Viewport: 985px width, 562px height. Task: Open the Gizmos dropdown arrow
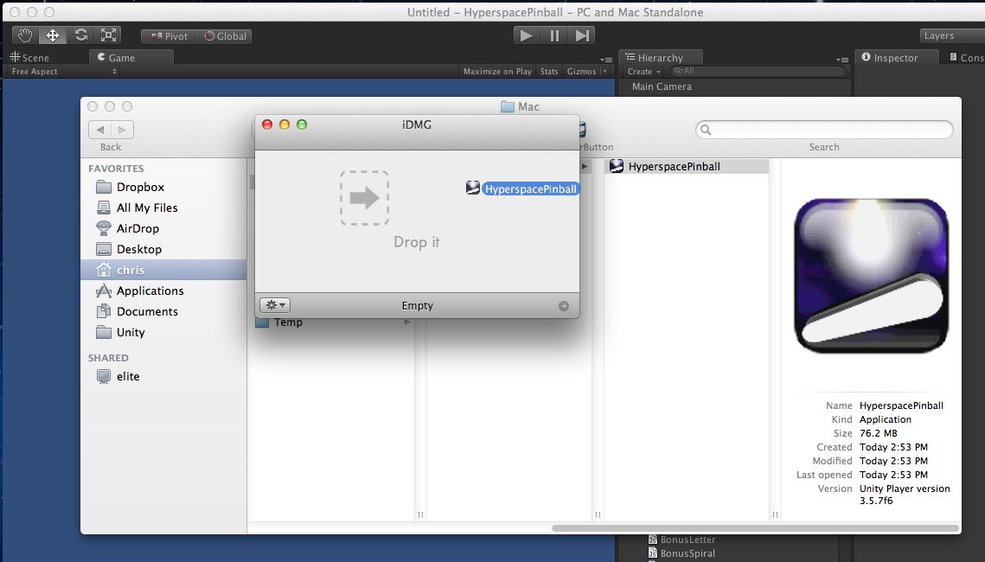605,72
